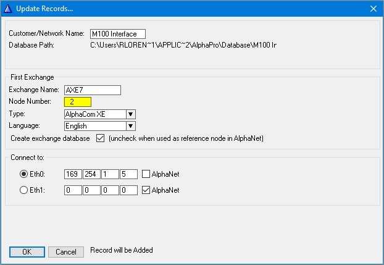The height and width of the screenshot is (265, 384).
Task: Click the 'uncheck when used as reference node' note
Action: click(186, 138)
